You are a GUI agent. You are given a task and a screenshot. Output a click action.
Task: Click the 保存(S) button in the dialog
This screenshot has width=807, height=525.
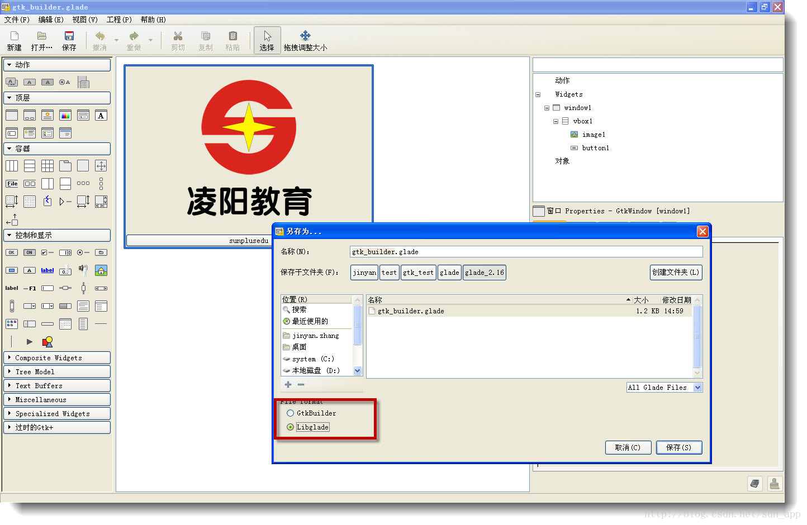[678, 447]
